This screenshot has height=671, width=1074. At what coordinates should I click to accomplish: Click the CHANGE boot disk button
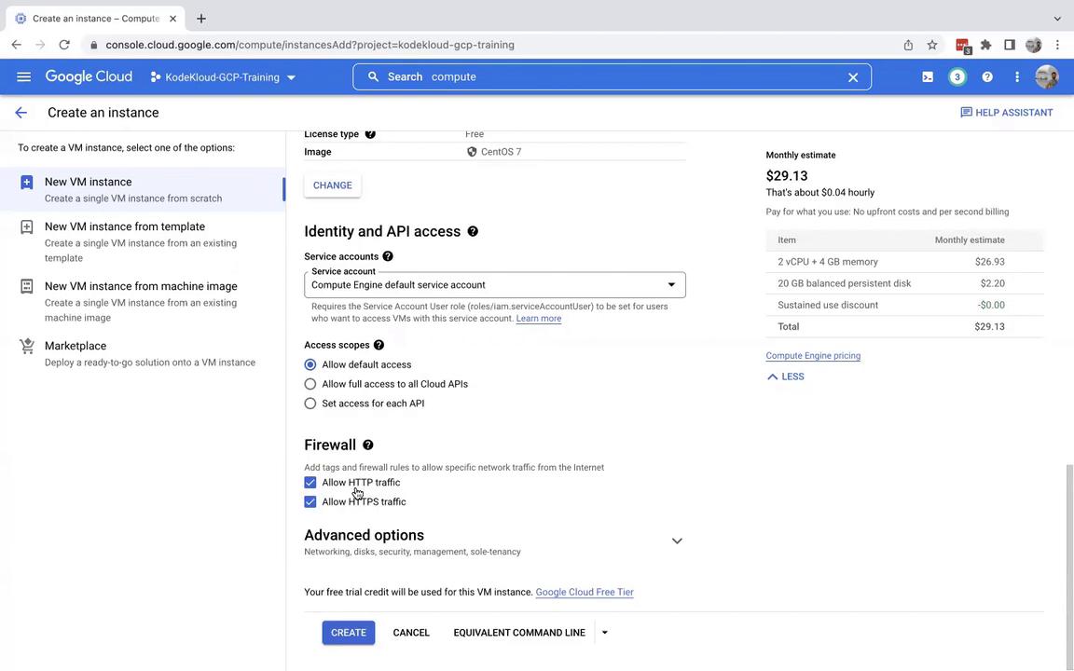point(332,185)
